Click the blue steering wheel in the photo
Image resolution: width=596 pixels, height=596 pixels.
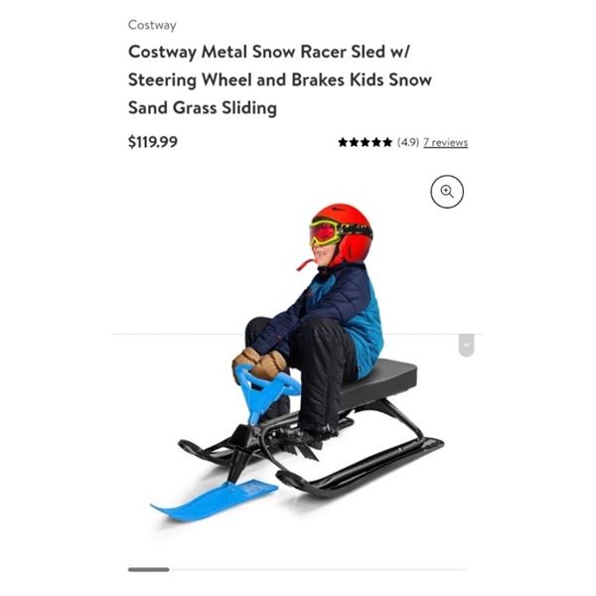266,384
